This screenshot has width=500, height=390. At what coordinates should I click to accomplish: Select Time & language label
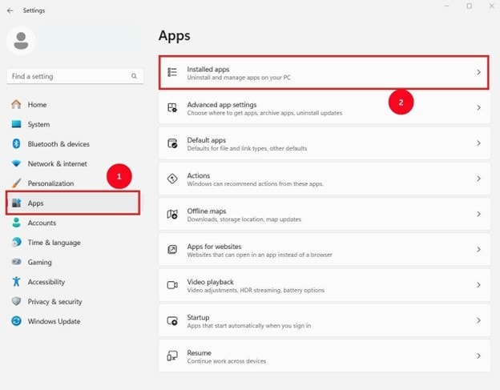click(x=54, y=243)
